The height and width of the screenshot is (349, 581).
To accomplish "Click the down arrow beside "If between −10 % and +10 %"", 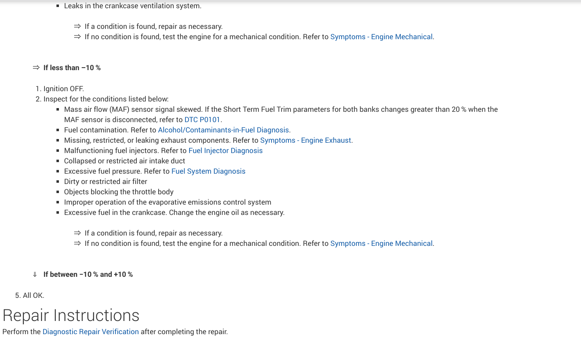I will pyautogui.click(x=35, y=274).
